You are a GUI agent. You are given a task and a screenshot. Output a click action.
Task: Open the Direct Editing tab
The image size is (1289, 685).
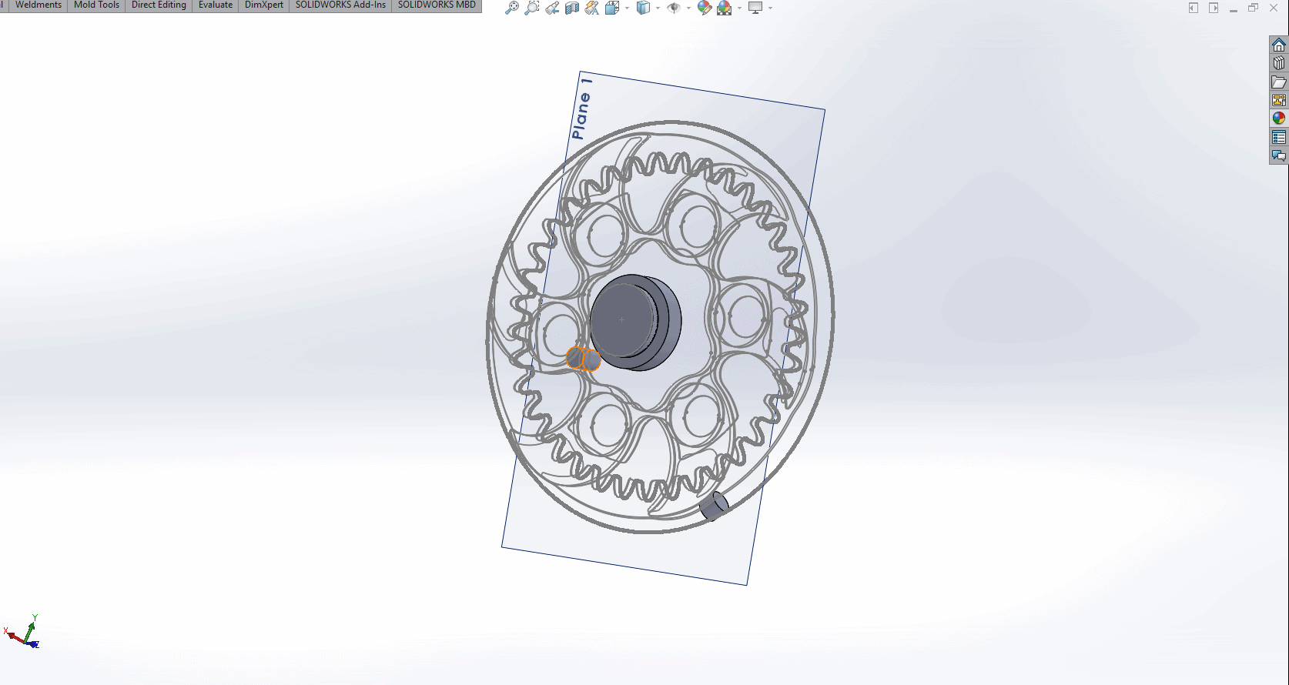pyautogui.click(x=159, y=5)
